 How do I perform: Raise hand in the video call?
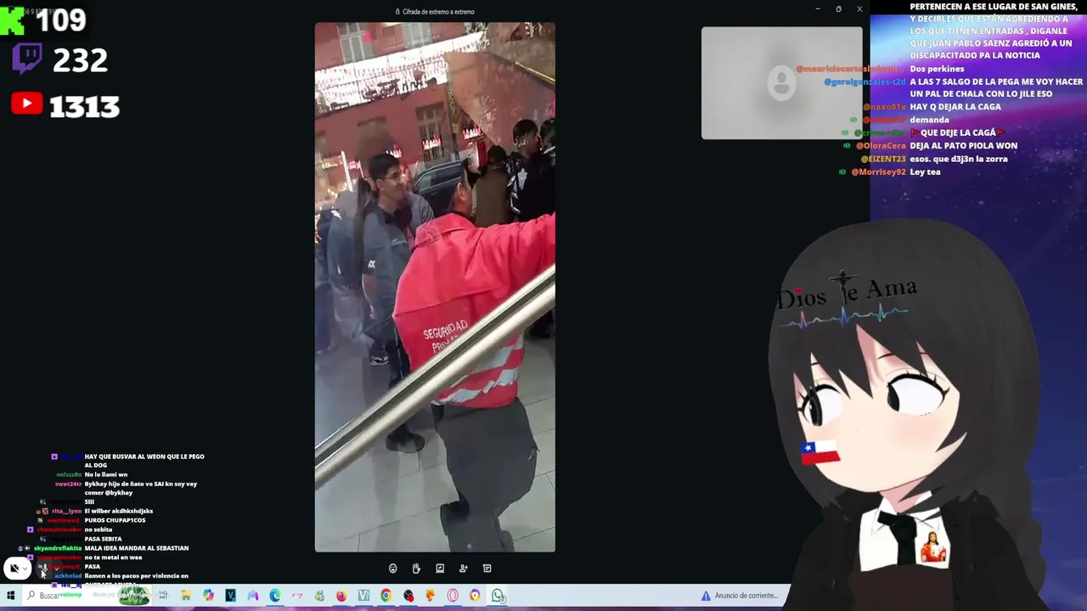click(416, 569)
